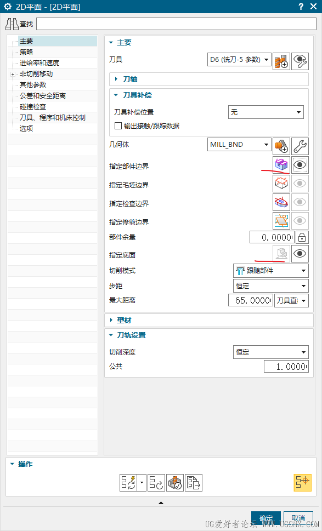Click the 确定 button
The image size is (322, 531).
[265, 518]
